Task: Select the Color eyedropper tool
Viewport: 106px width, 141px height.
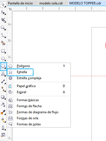Action: click(x=3, y=112)
